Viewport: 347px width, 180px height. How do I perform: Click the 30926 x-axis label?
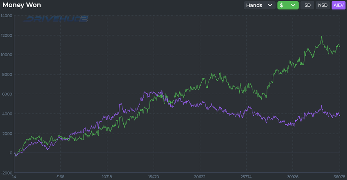[x=293, y=177]
